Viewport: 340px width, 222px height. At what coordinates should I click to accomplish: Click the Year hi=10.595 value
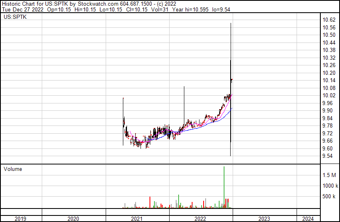(190, 9)
